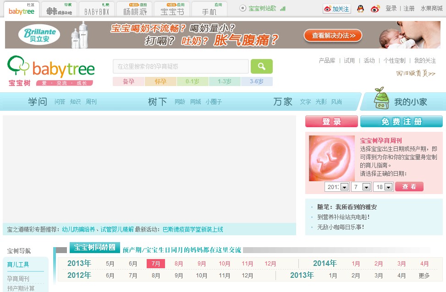Select the 1-3岁 stage filter
This screenshot has width=446, height=292.
click(x=225, y=81)
